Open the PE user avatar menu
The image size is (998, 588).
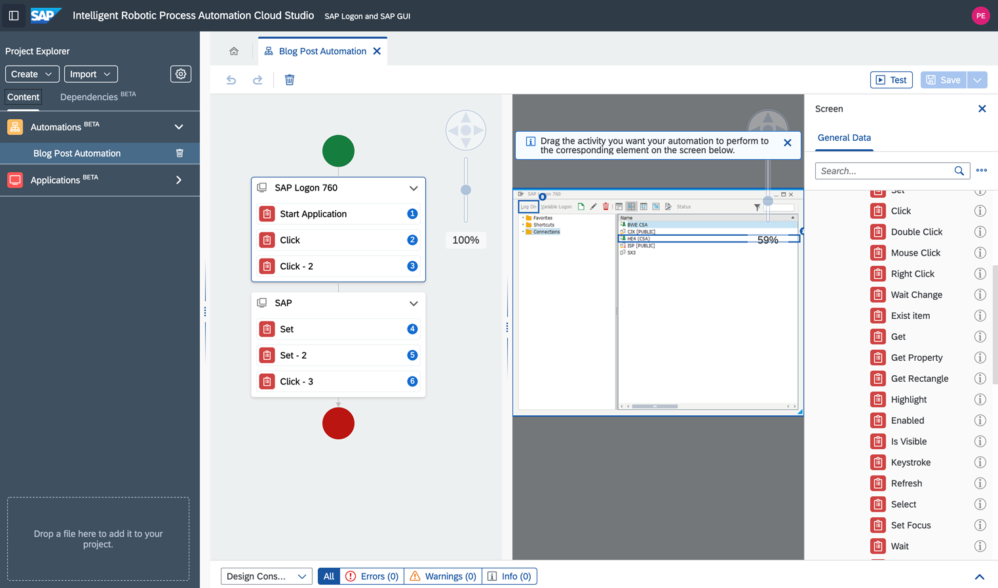click(980, 16)
